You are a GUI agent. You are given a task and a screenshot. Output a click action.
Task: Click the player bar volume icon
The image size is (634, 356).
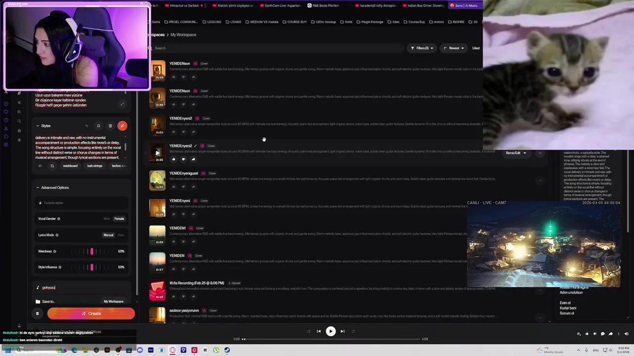point(626,334)
